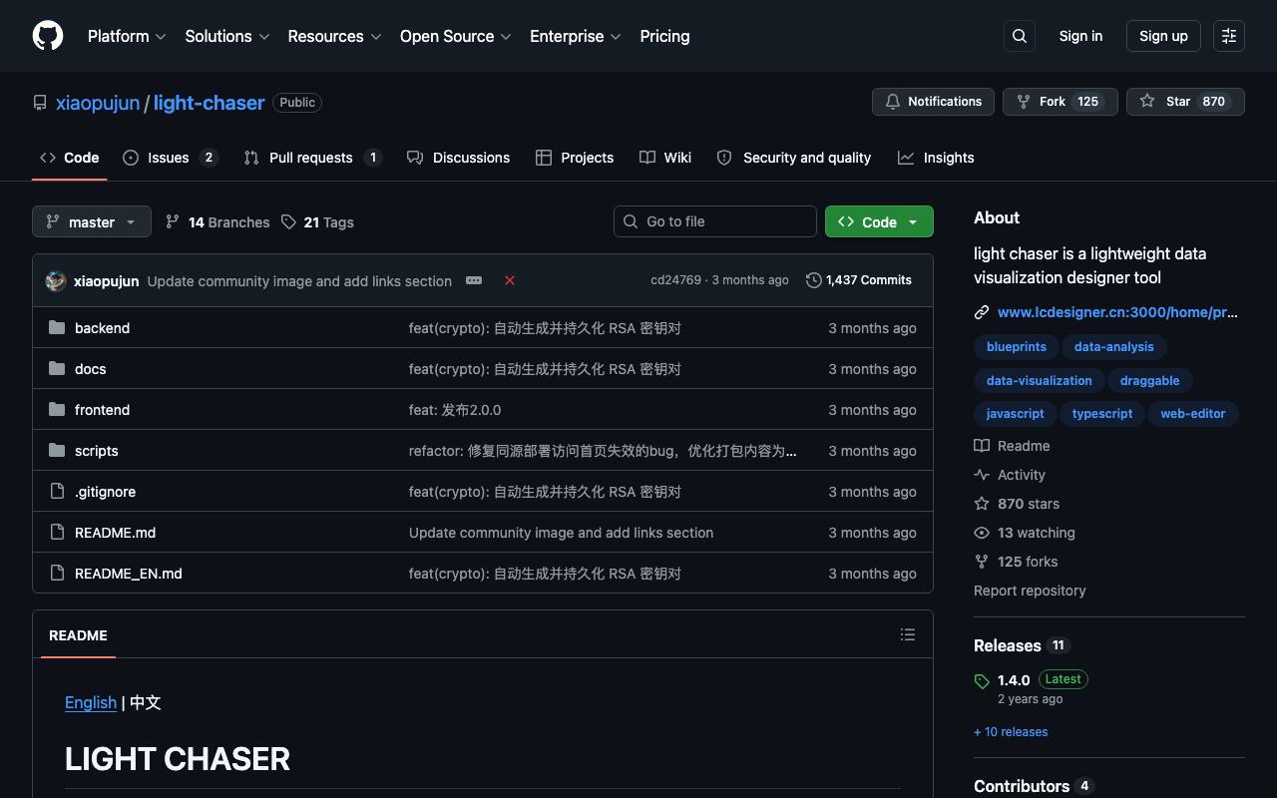Open the appearance settings icon button

coord(1229,36)
